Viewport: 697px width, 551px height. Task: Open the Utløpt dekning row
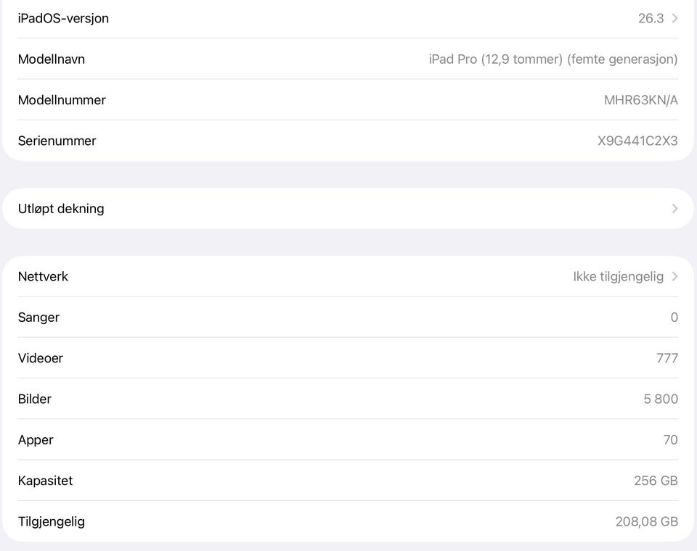click(61, 209)
